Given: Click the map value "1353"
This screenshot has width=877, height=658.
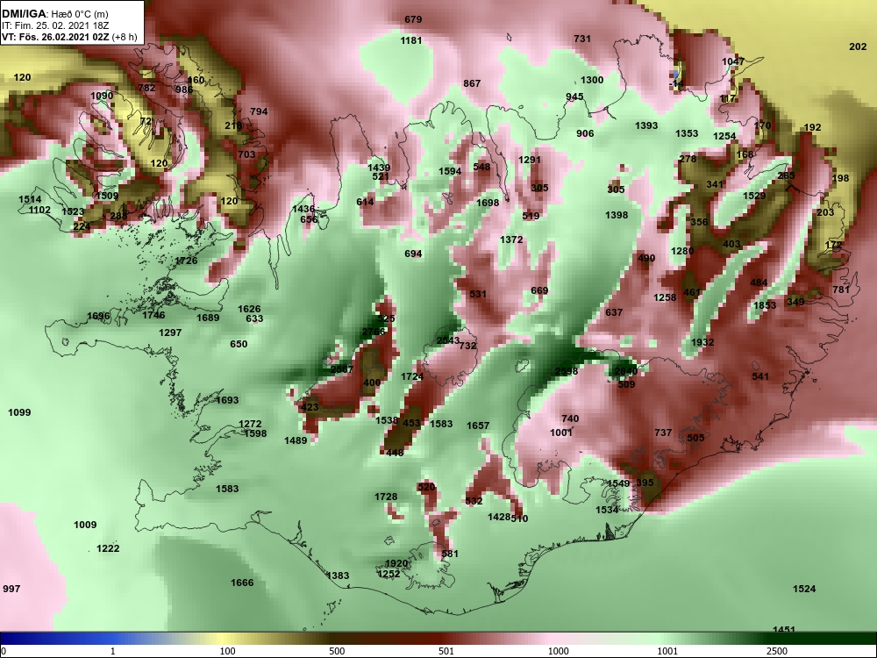Looking at the screenshot, I should coord(687,133).
